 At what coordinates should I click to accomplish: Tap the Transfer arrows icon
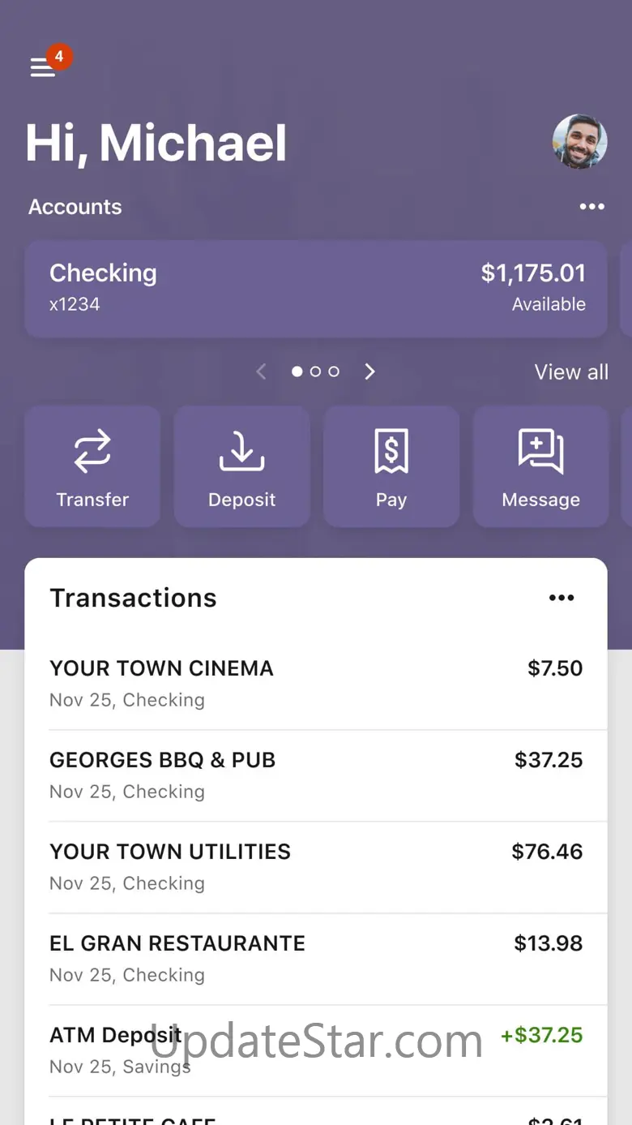pyautogui.click(x=92, y=452)
